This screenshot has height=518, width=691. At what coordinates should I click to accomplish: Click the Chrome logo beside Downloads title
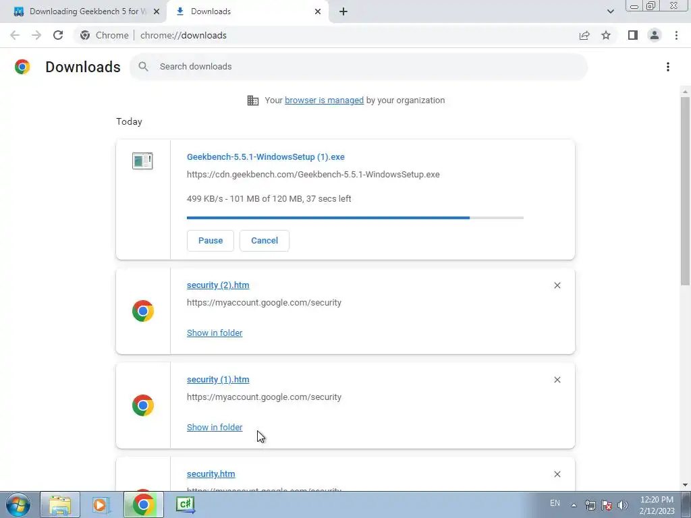pyautogui.click(x=22, y=67)
